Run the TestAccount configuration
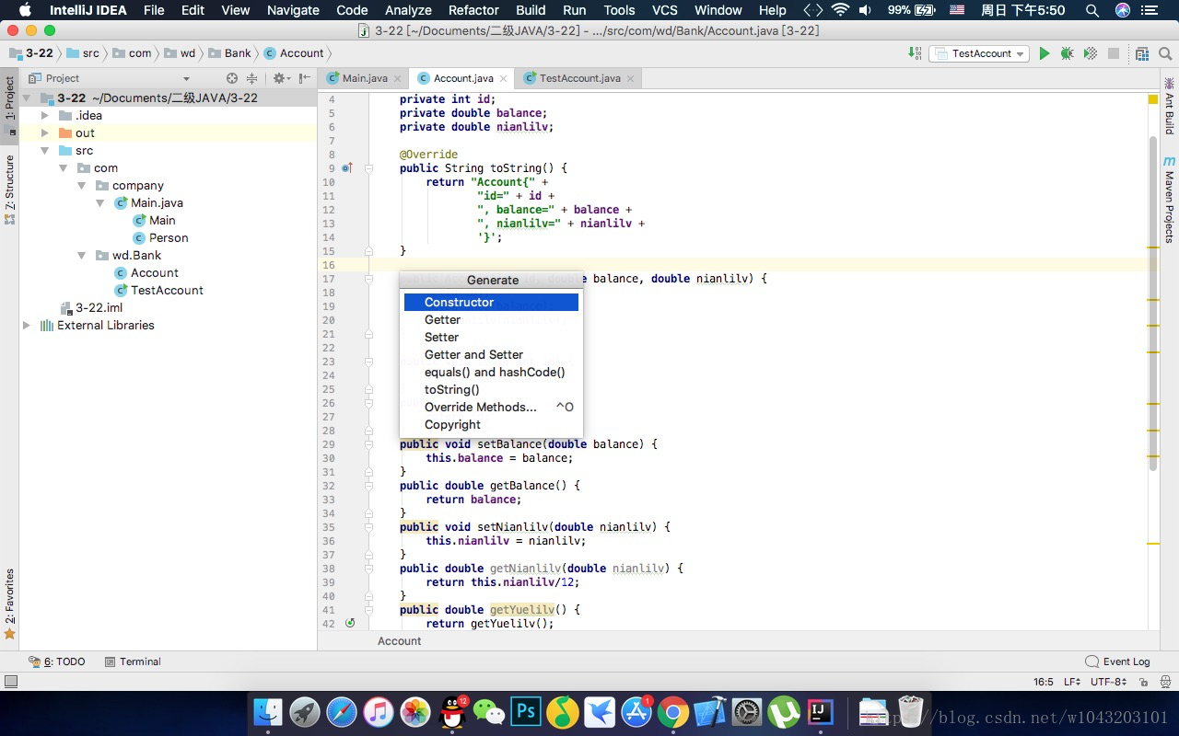 pyautogui.click(x=1045, y=53)
